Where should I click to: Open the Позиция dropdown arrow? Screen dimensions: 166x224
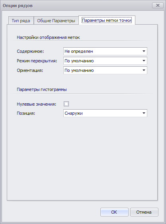tap(144, 113)
